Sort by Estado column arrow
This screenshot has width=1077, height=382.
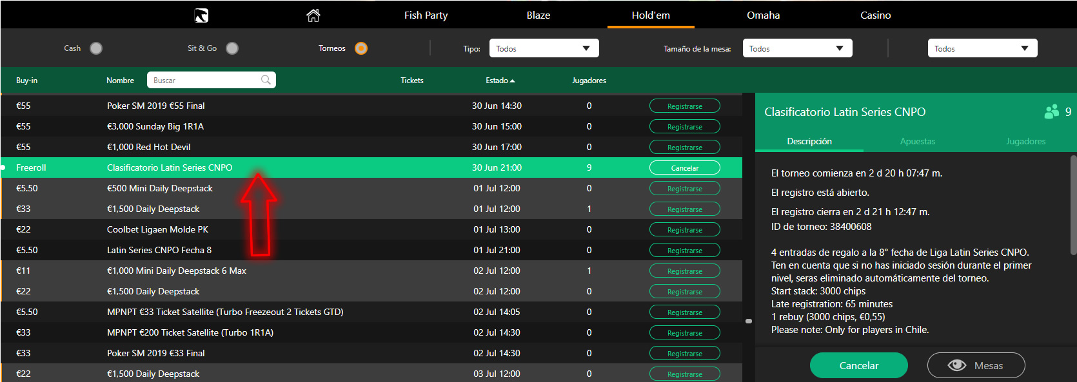(x=513, y=81)
